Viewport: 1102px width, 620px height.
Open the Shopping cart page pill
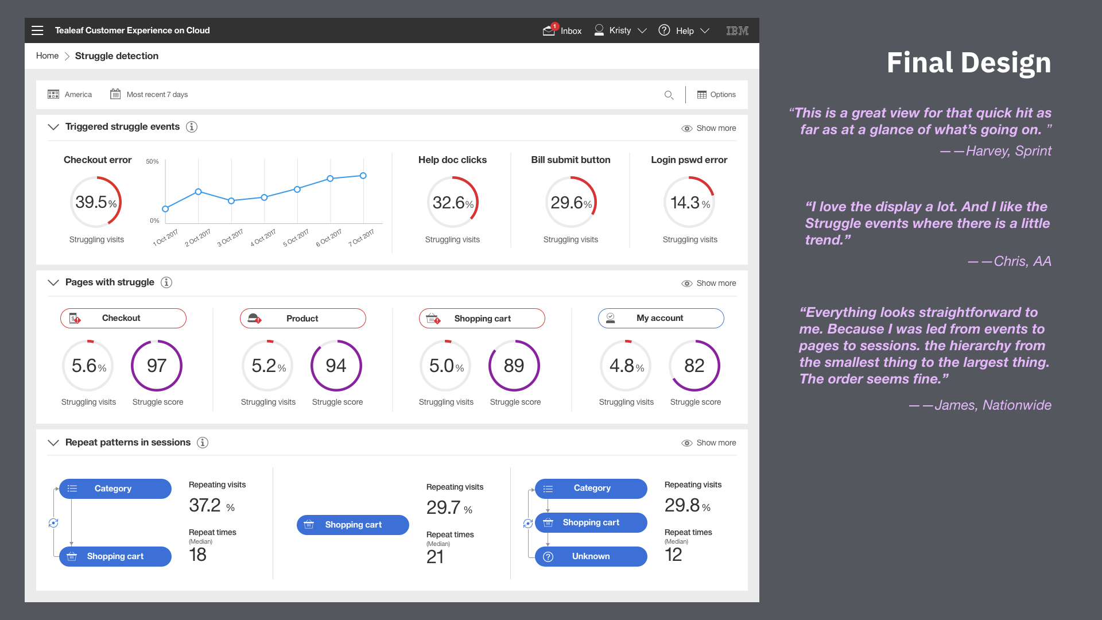482,319
